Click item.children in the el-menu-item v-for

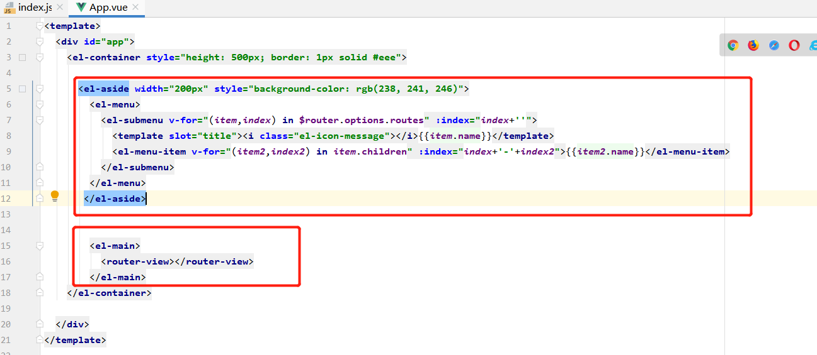coord(370,151)
